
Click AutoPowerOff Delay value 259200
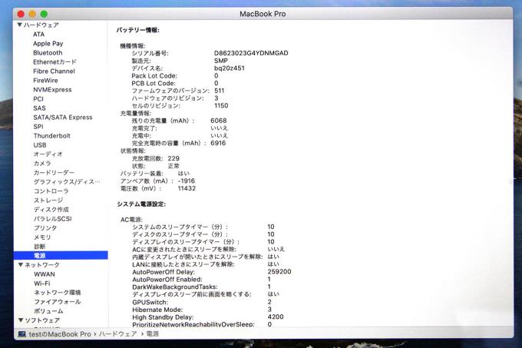pos(279,272)
